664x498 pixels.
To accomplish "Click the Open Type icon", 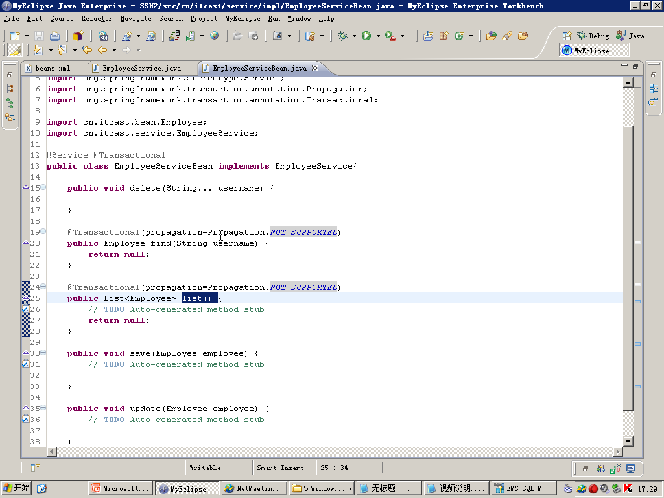I will pyautogui.click(x=492, y=36).
